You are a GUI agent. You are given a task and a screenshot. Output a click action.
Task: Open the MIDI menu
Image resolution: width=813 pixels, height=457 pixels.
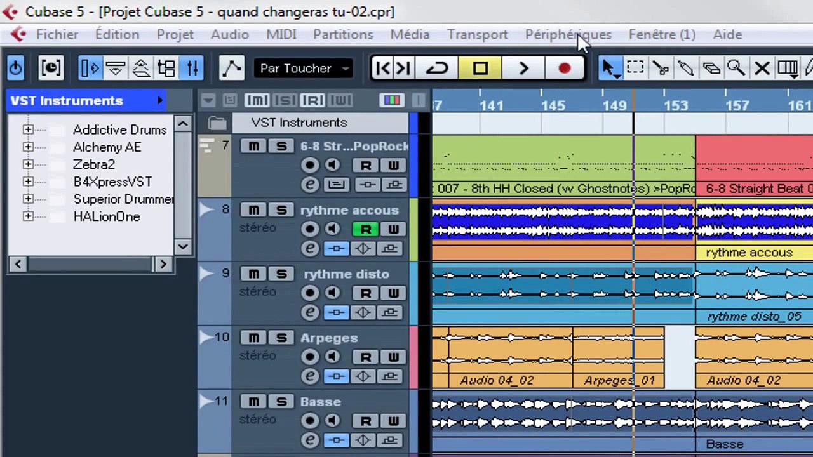tap(281, 34)
